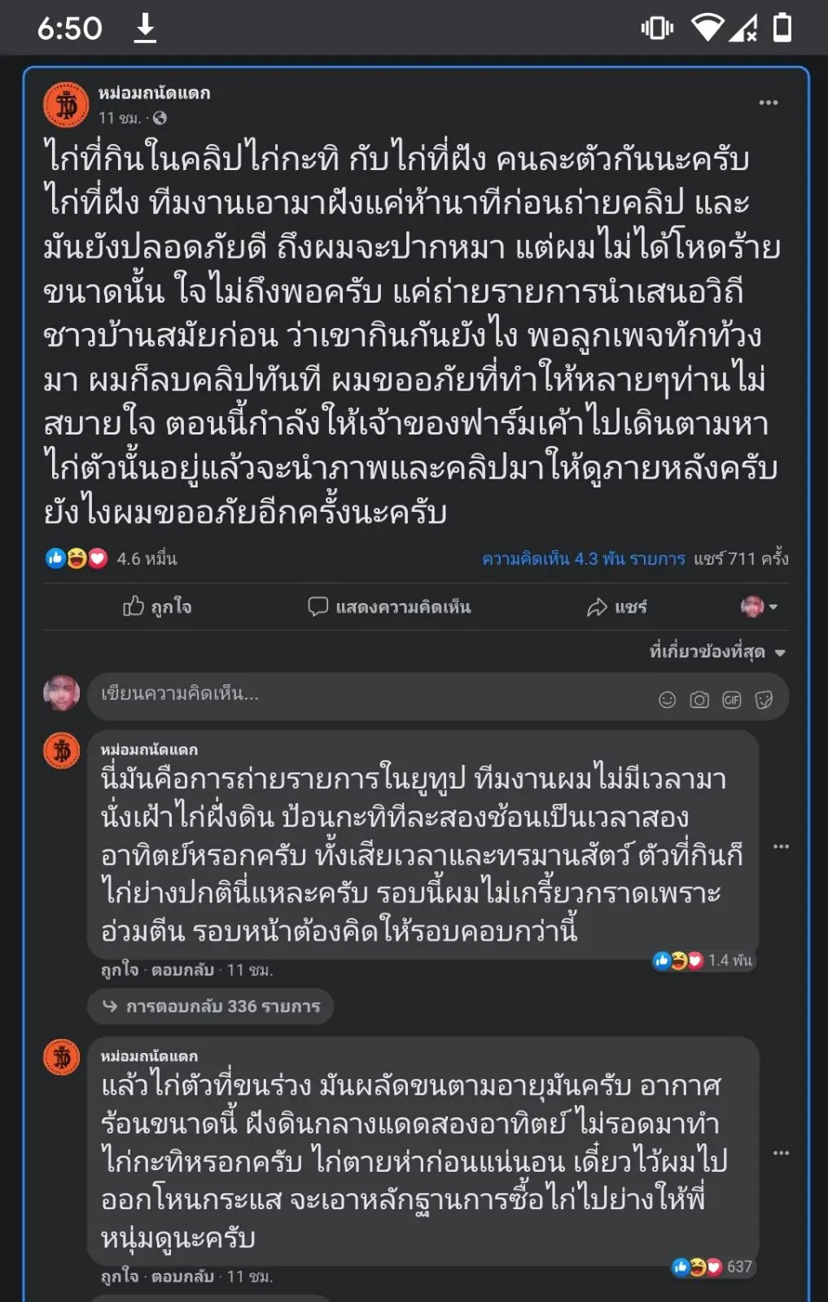Expand the 336 replies (การตอบกลับ 336 รายการ)
Image resolution: width=828 pixels, height=1302 pixels.
pyautogui.click(x=212, y=1007)
